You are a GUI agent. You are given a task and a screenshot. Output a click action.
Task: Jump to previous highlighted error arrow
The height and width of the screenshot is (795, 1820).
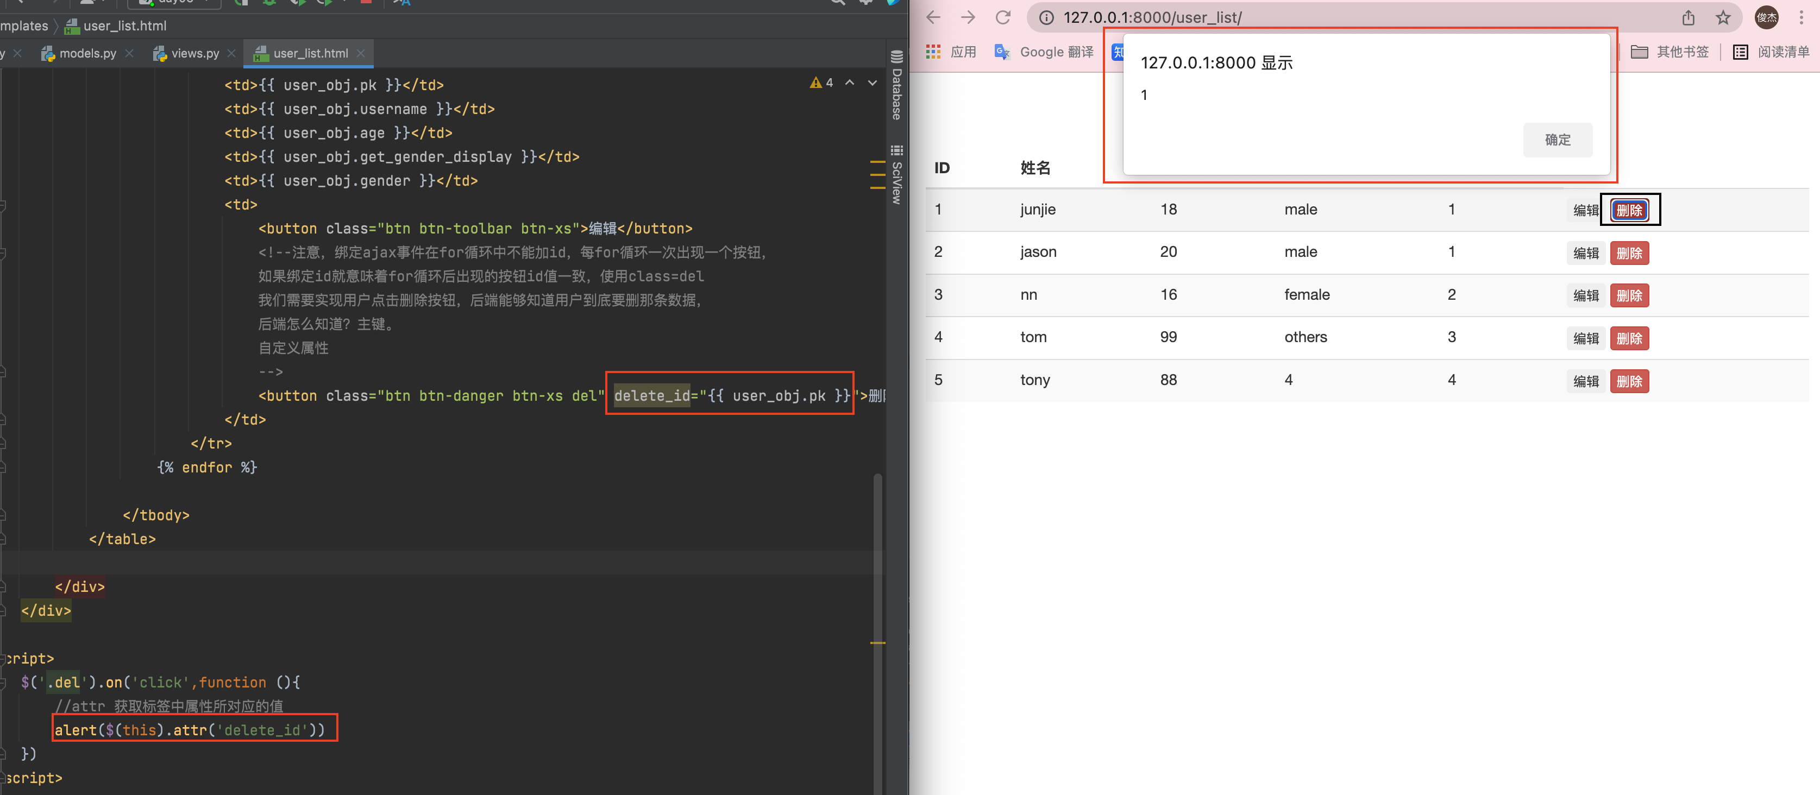coord(850,83)
